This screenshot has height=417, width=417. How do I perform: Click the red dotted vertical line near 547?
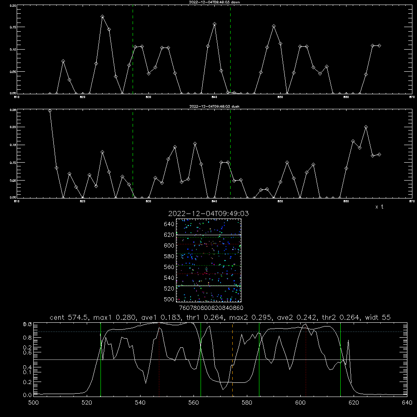pos(159,359)
